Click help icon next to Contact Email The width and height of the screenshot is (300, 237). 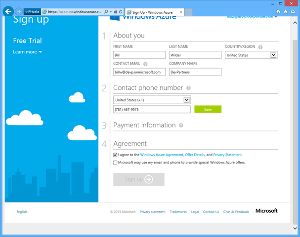coord(145,64)
